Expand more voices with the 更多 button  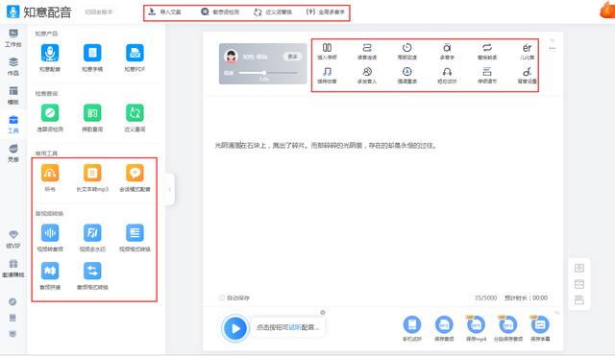coord(292,57)
